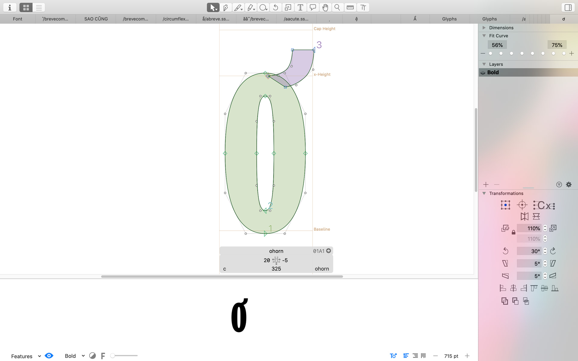Select the Draw (pen) tool
578x361 pixels.
[x=225, y=8]
